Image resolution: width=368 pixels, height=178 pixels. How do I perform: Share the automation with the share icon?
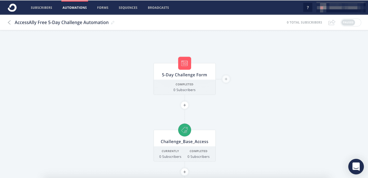332,23
